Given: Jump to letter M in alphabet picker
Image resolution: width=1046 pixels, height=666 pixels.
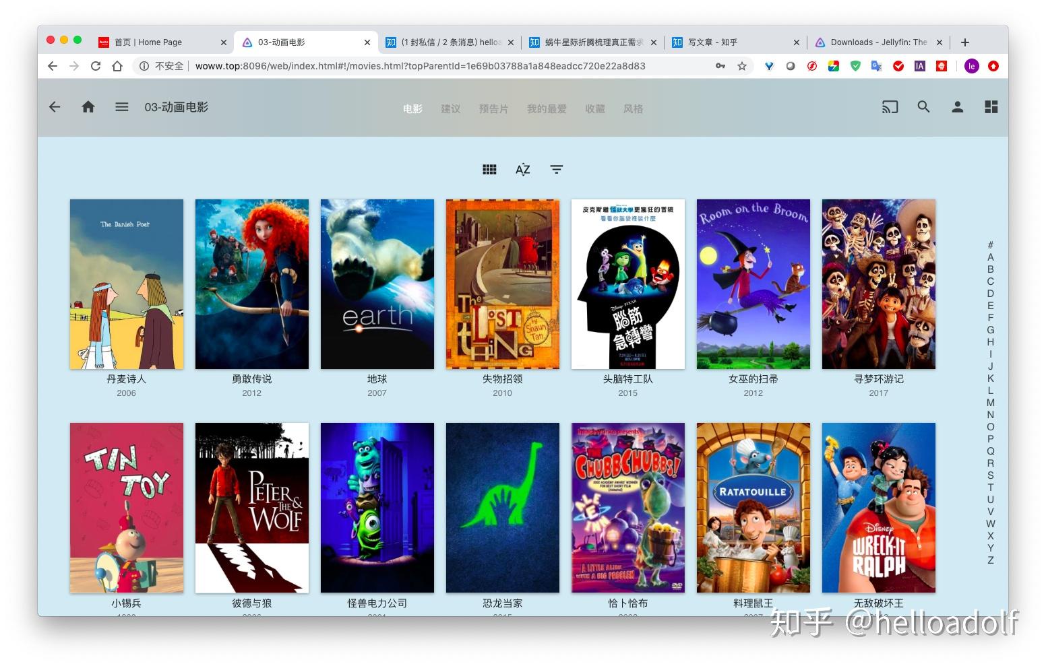Looking at the screenshot, I should point(991,403).
